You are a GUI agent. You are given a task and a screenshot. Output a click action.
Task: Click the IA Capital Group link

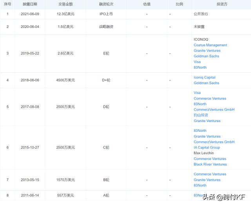click(207, 148)
